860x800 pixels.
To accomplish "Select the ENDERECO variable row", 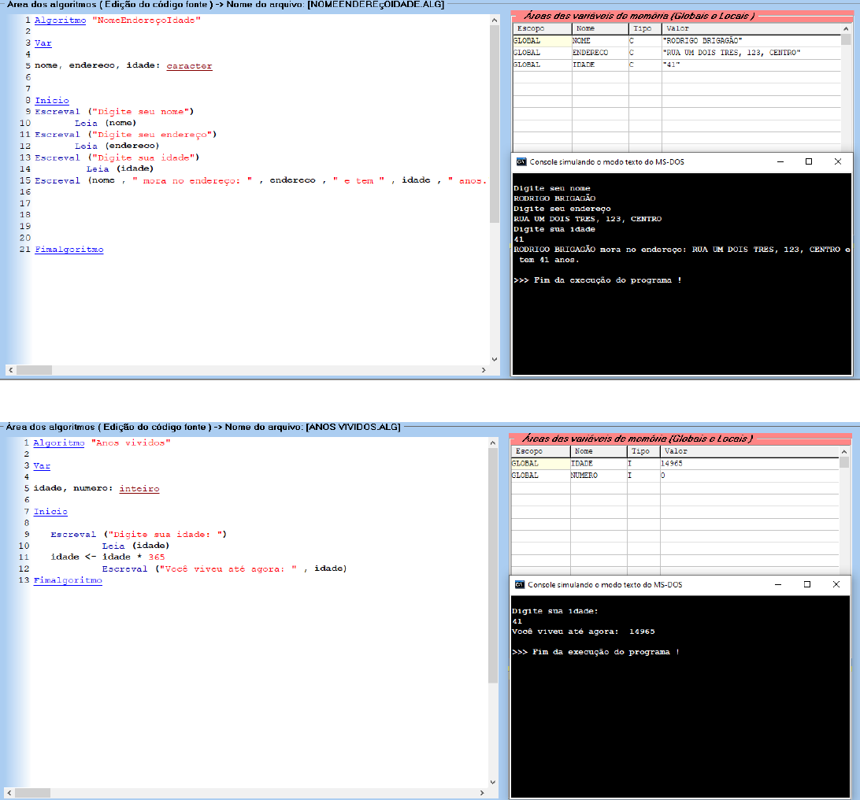I will 677,53.
